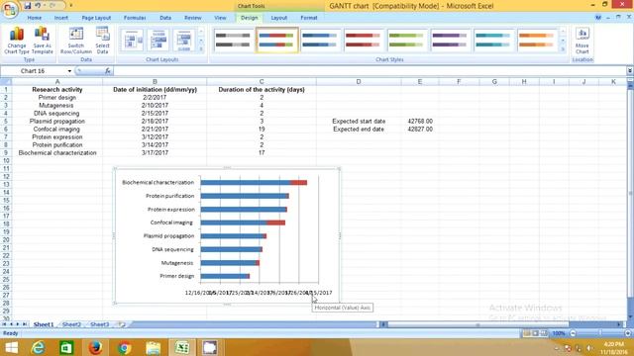Open Chrome from taskbar
Viewport: 634px width, 356px height.
coord(124,347)
